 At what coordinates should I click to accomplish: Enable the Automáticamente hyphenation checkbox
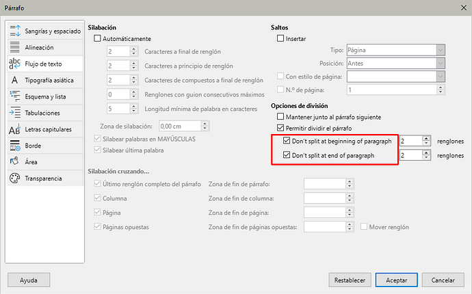[x=96, y=39]
